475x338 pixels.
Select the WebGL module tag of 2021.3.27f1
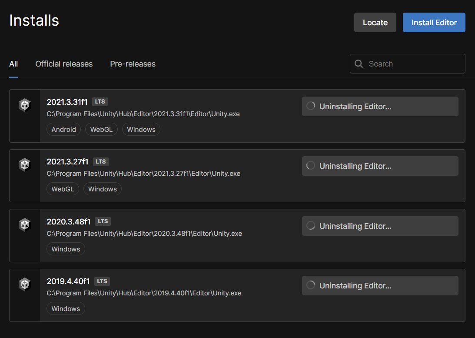pyautogui.click(x=63, y=189)
